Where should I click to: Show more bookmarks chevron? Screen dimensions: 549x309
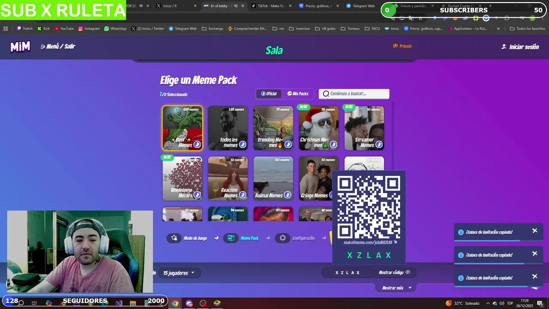pos(498,29)
